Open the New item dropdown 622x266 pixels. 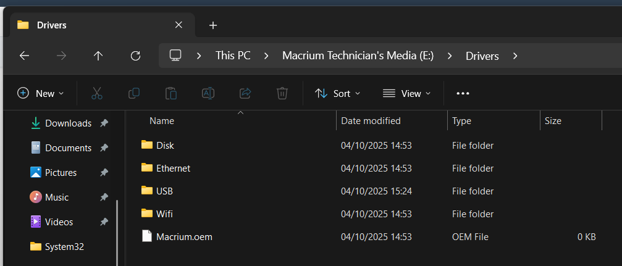(x=41, y=93)
